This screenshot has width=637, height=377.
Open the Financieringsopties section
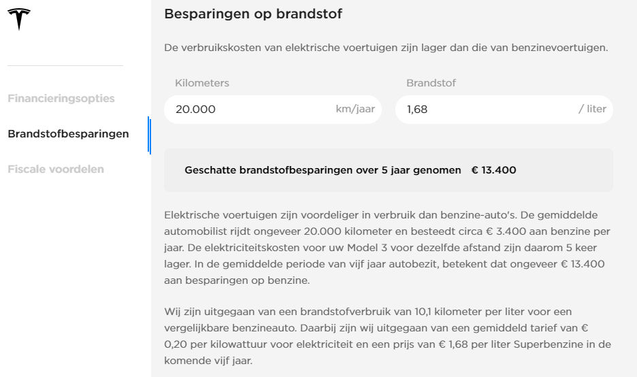(61, 98)
